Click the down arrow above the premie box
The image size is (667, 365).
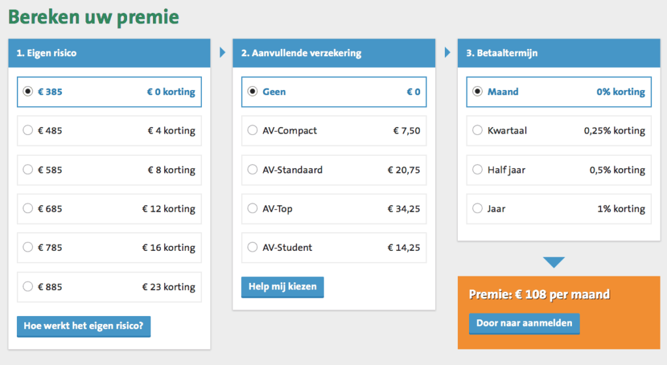553,263
